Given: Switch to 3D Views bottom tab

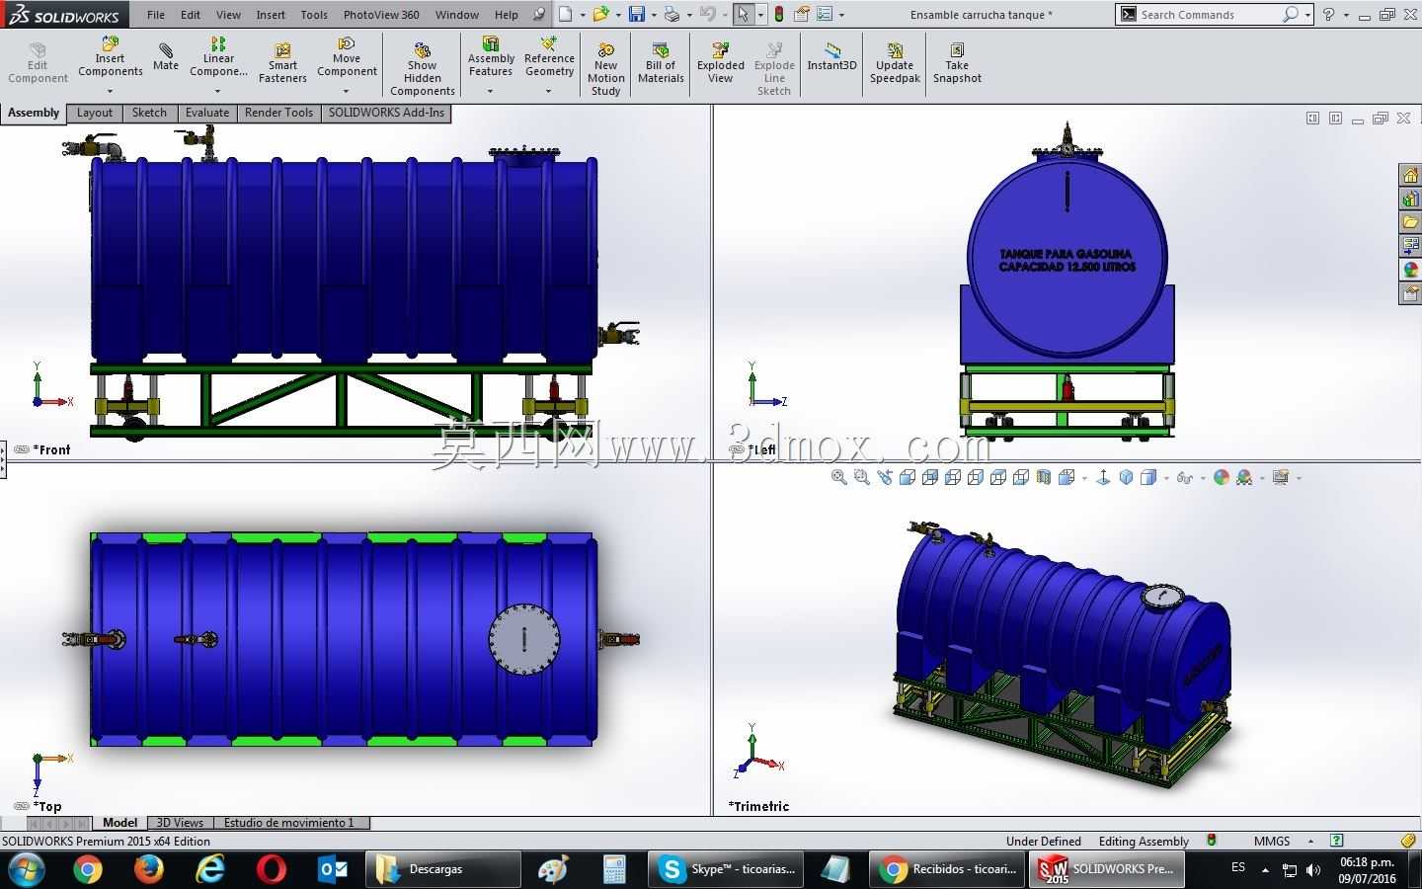Looking at the screenshot, I should [180, 822].
